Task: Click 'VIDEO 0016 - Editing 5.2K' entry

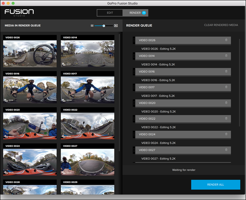Action: tap(158, 80)
